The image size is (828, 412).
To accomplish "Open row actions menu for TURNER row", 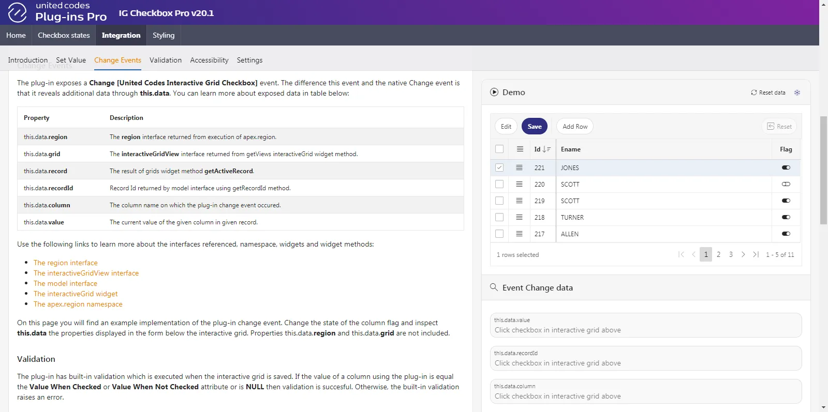I will coord(519,217).
